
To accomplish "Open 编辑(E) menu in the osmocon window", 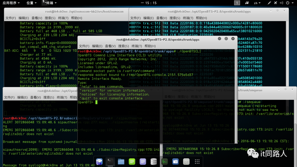I will (x=24, y=18).
